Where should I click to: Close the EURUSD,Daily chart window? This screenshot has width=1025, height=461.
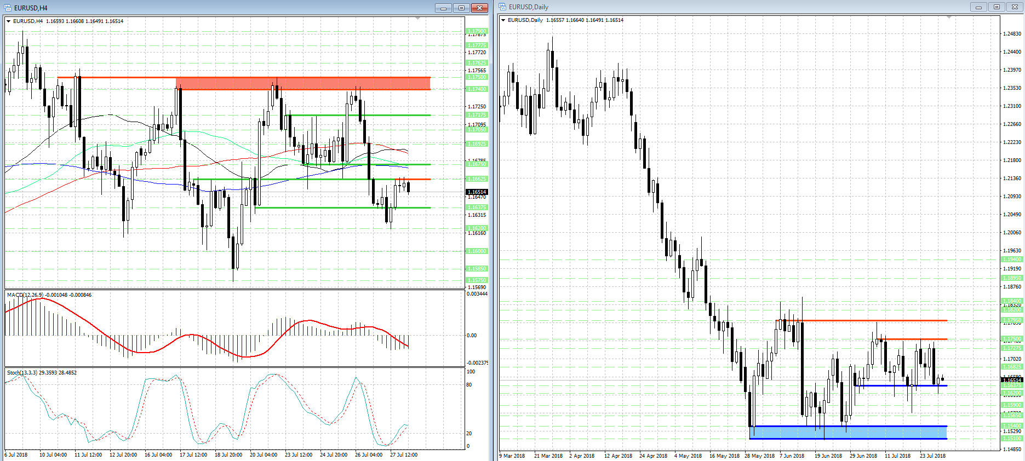coord(1015,7)
